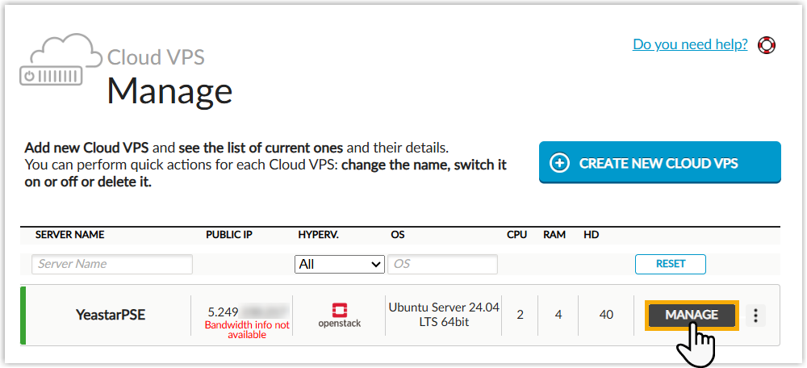This screenshot has height=368, width=807.
Task: Click the plus icon on create button
Action: click(559, 163)
